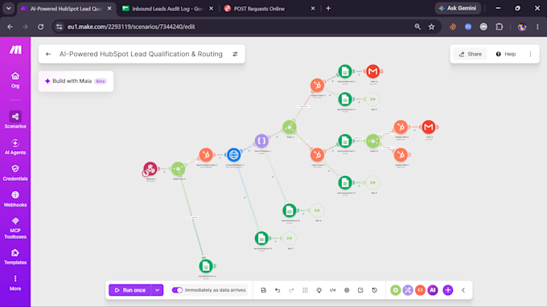Open the second router near the right side
This screenshot has width=547, height=307.
(373, 141)
